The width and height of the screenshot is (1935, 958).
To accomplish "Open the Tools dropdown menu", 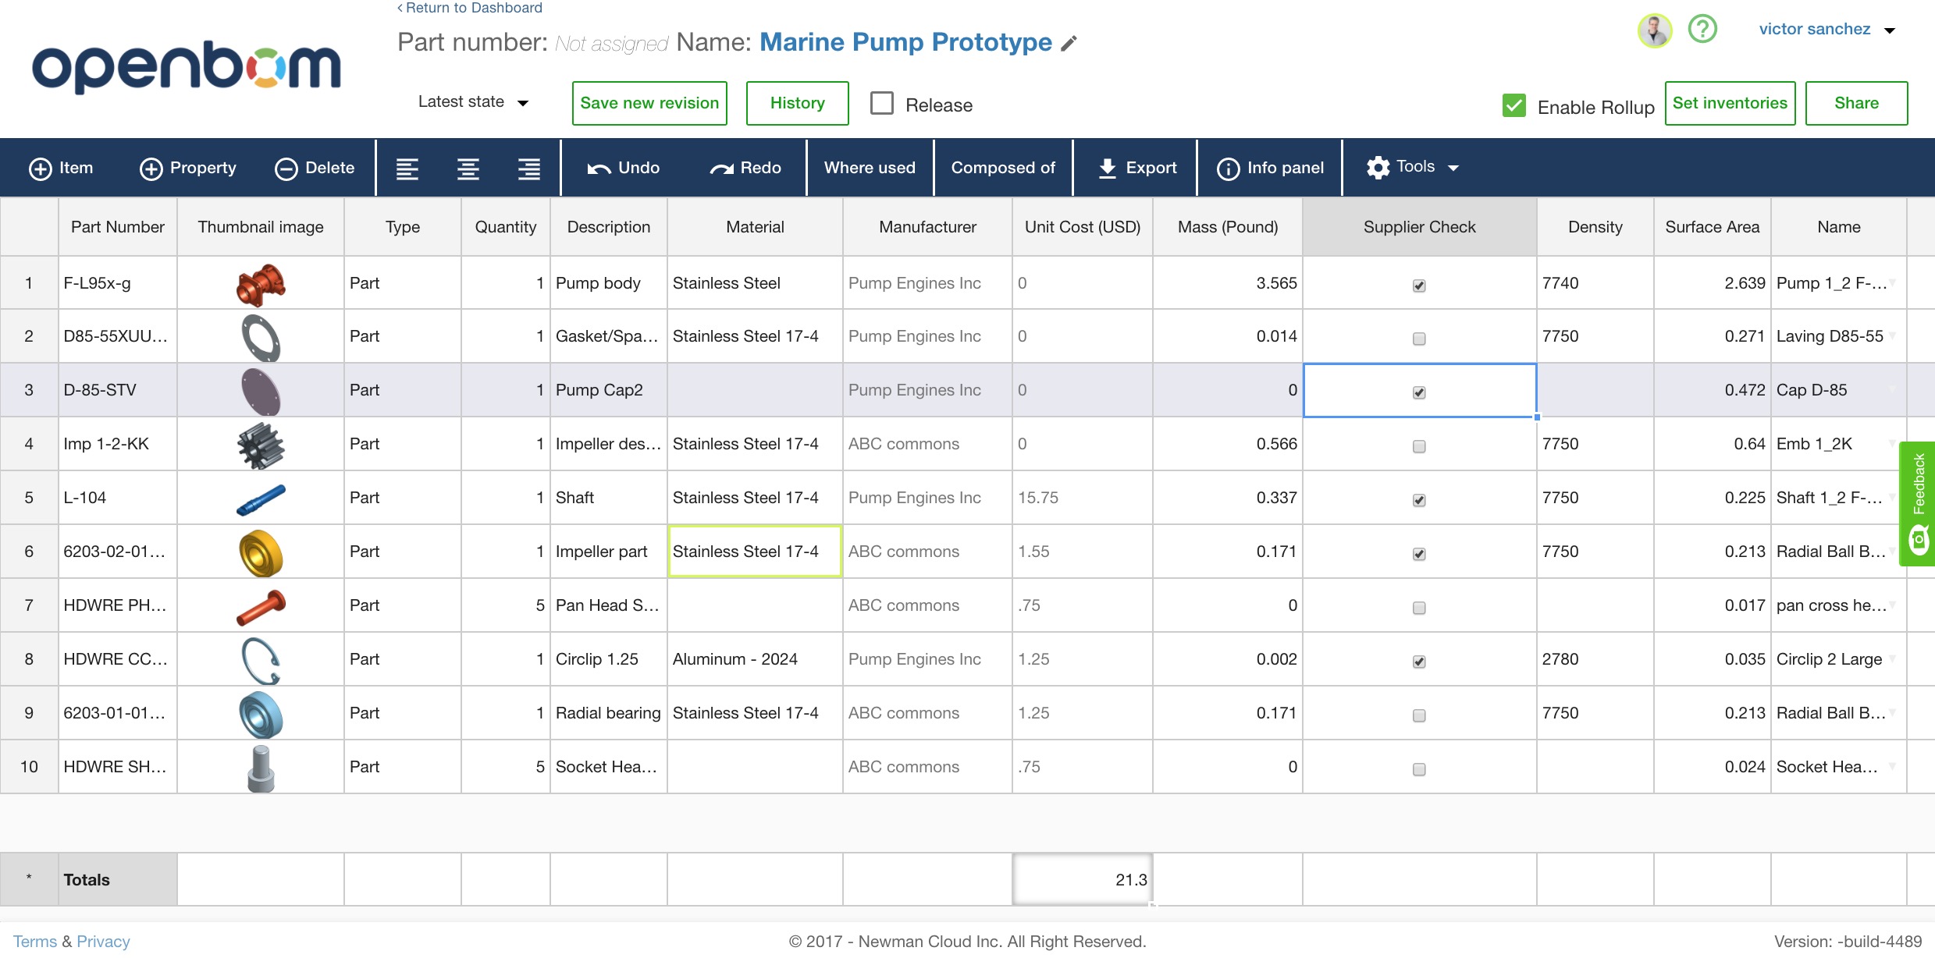I will coord(1413,167).
